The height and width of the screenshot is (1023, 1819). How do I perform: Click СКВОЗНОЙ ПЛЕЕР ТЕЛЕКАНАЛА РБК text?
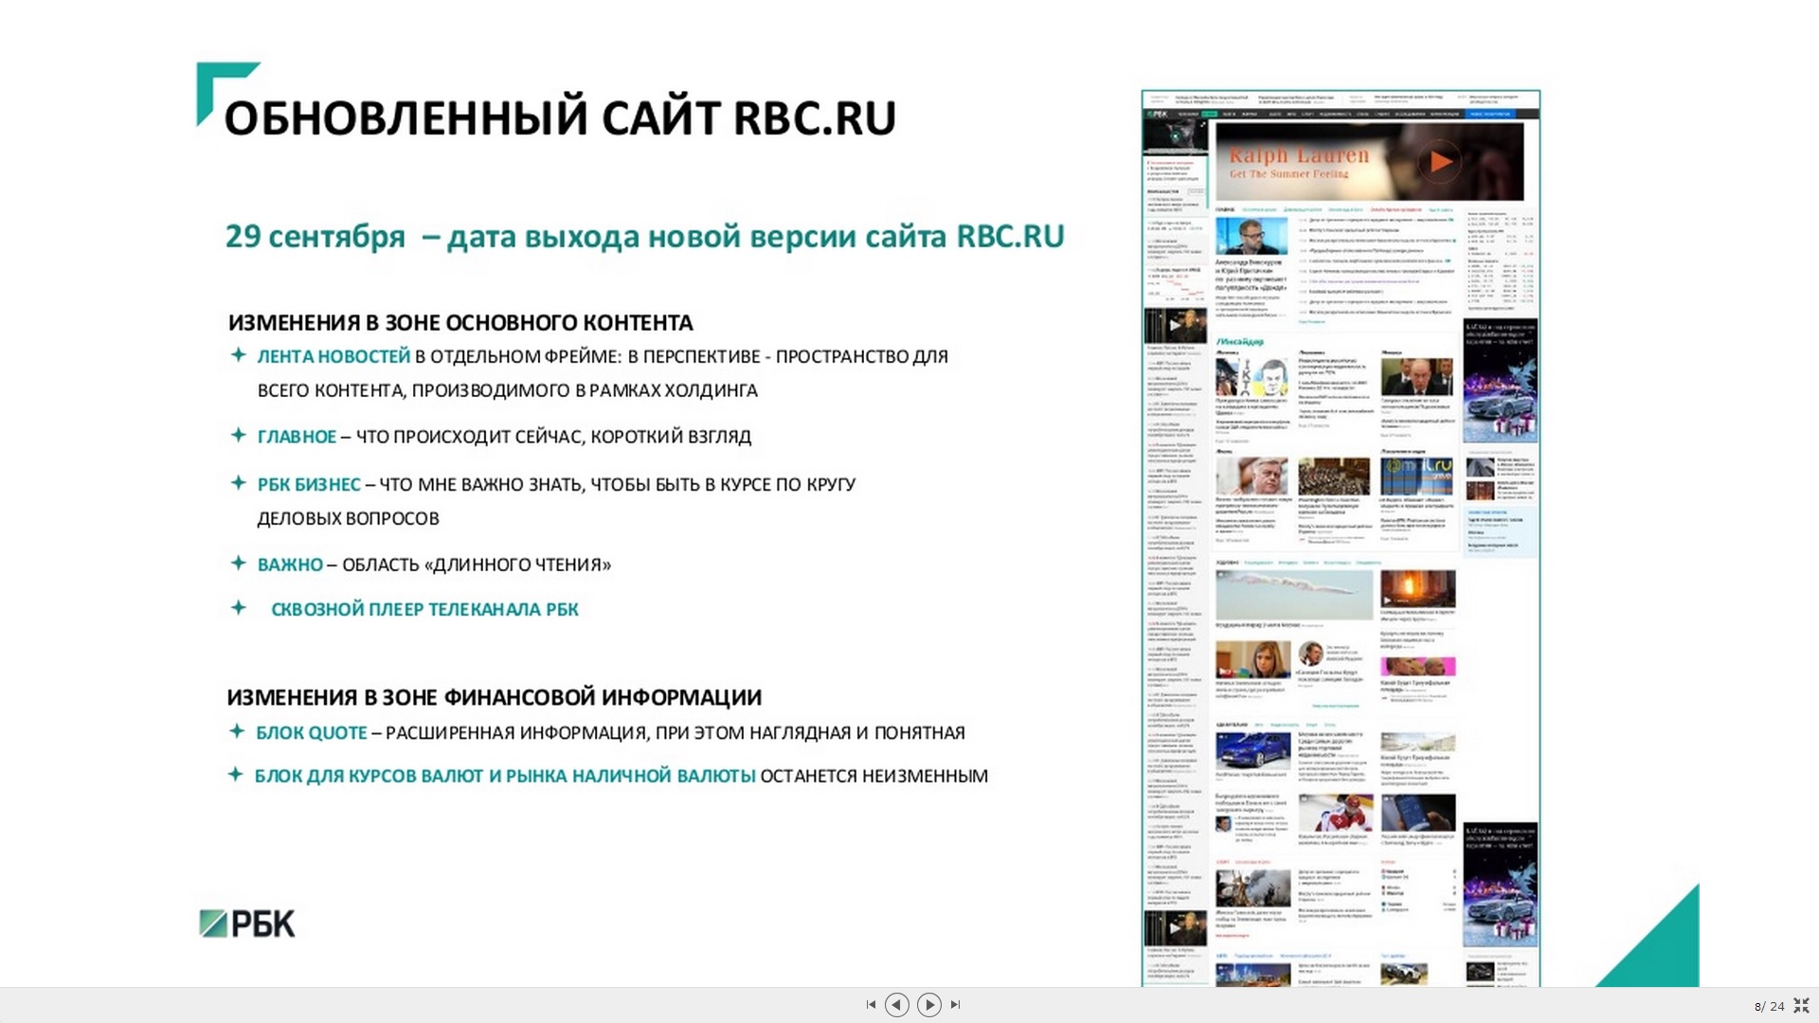pos(424,609)
